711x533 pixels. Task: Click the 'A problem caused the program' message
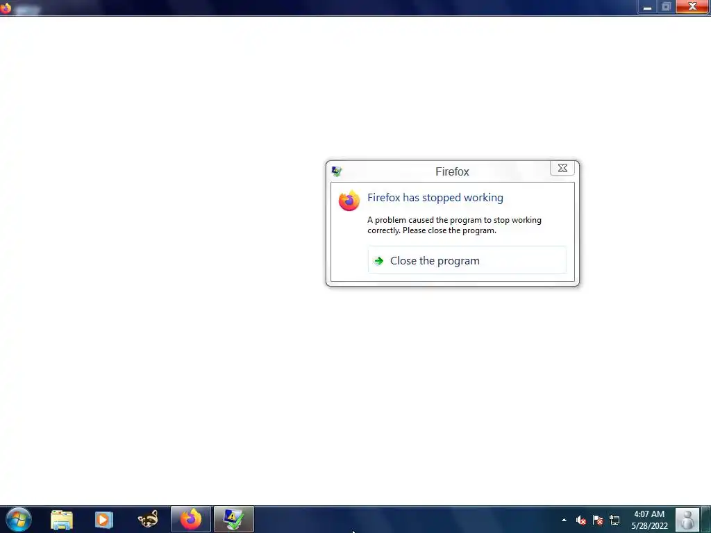point(454,226)
